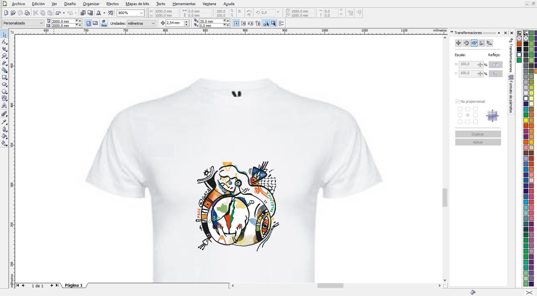Screen dimensions: 537x296
Task: Click the Rotate icon in Transformaciones
Action: [466, 43]
